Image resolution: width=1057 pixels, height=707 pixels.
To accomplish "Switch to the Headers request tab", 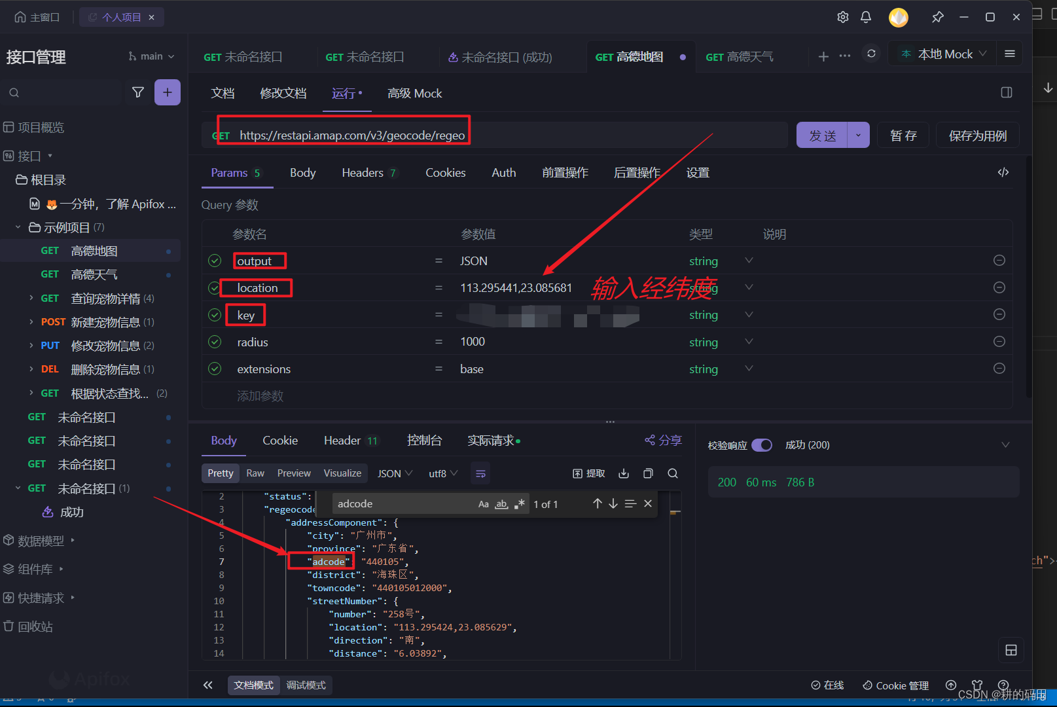I will 369,172.
